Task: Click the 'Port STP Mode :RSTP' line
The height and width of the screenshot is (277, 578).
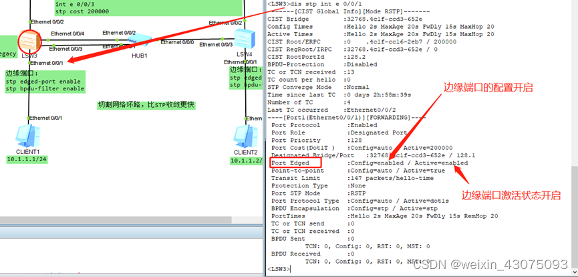Action: (318, 193)
